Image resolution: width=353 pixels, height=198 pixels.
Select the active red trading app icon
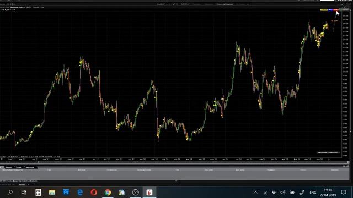click(x=149, y=193)
